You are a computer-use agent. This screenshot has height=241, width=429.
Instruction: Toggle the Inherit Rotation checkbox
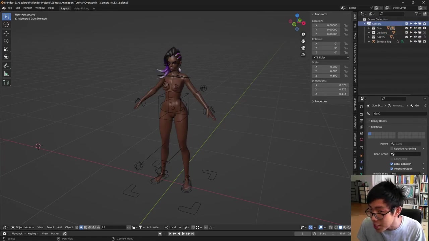pyautogui.click(x=391, y=169)
